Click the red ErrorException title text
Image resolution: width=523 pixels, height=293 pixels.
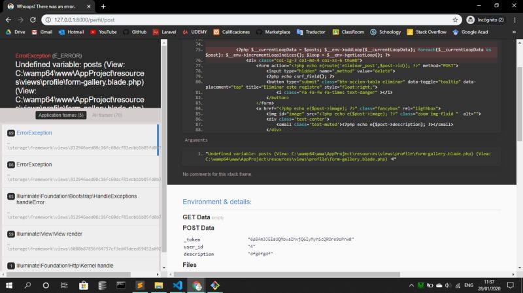pyautogui.click(x=33, y=55)
